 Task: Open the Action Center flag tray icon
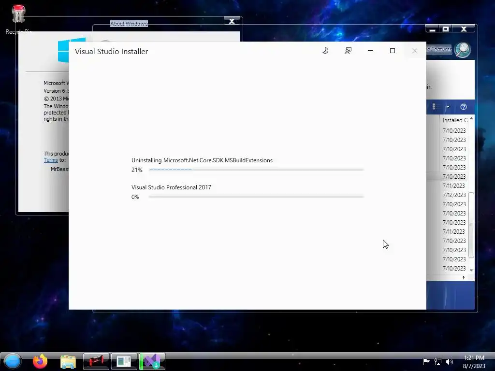(x=426, y=361)
